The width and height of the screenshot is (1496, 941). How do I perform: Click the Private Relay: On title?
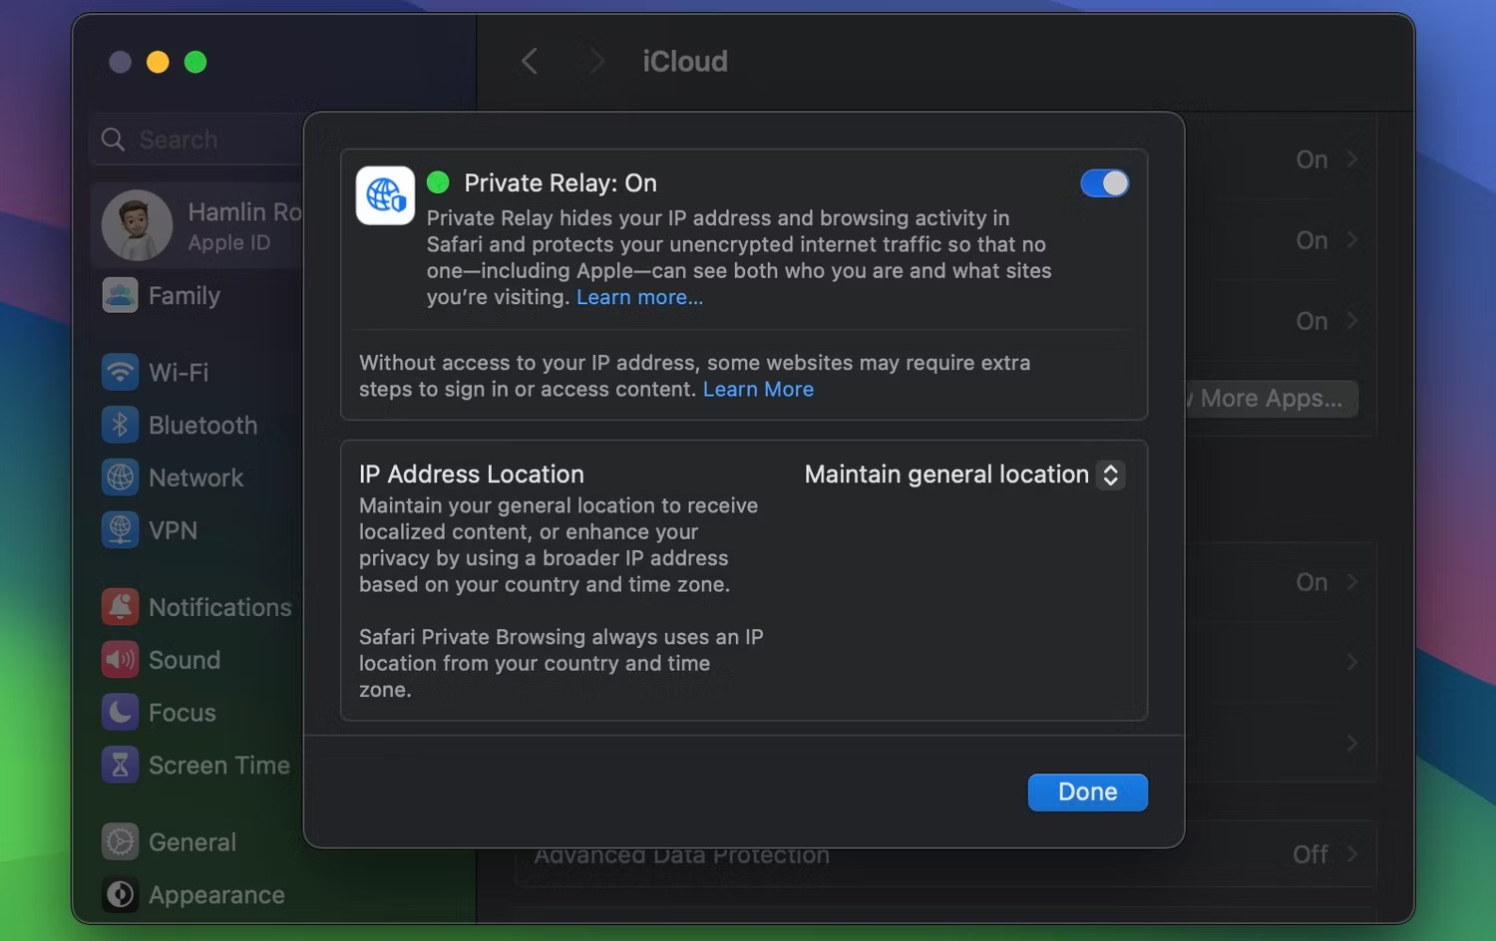(561, 183)
